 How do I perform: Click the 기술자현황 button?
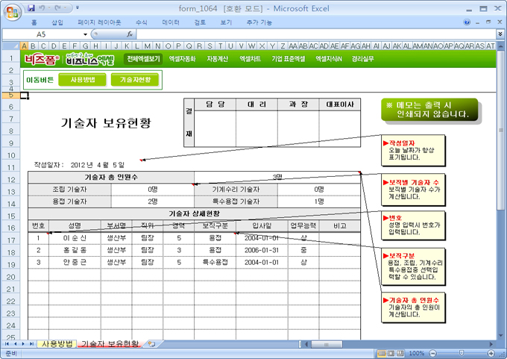click(x=134, y=80)
